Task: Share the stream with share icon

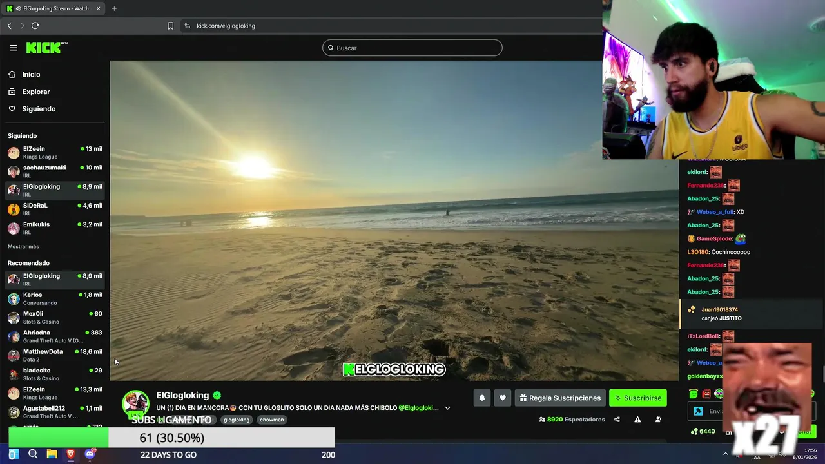Action: pos(617,420)
